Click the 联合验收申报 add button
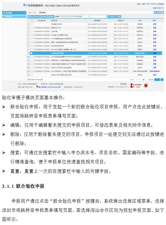 pos(34,17)
